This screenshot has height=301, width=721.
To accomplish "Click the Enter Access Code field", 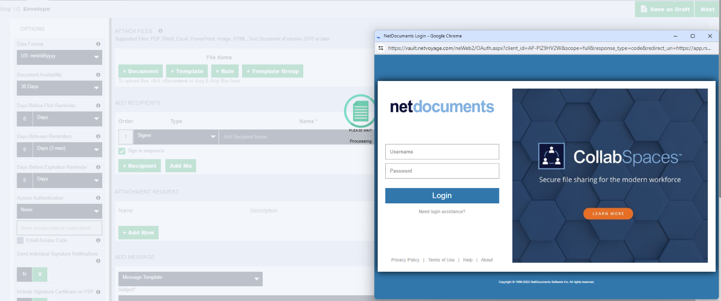I will (59, 228).
